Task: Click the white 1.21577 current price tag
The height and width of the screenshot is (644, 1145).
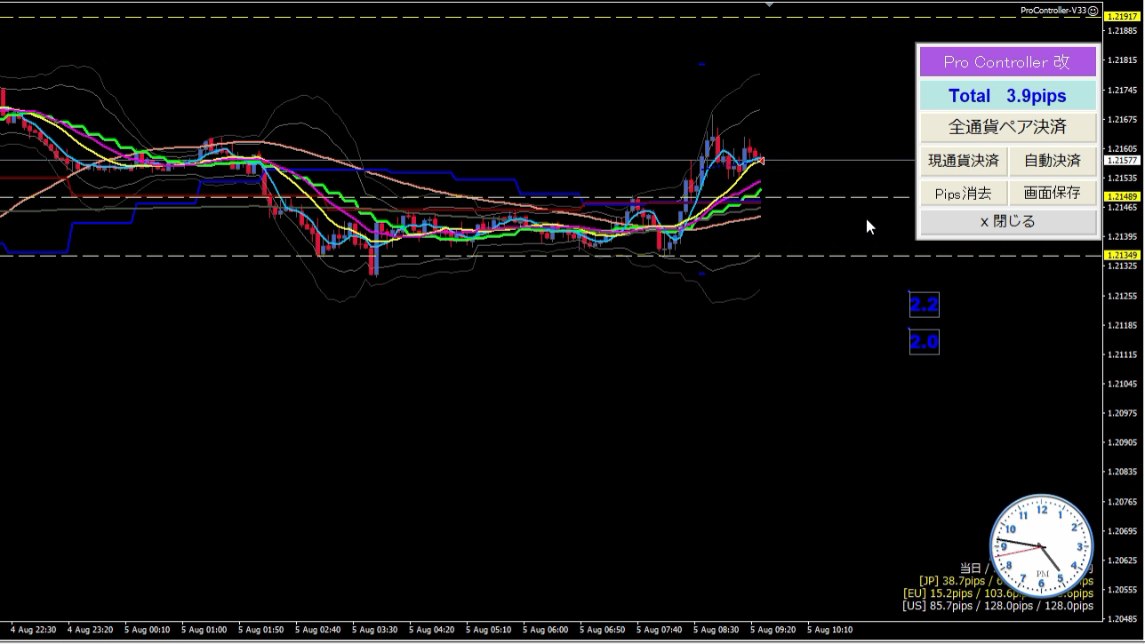Action: (x=1122, y=161)
